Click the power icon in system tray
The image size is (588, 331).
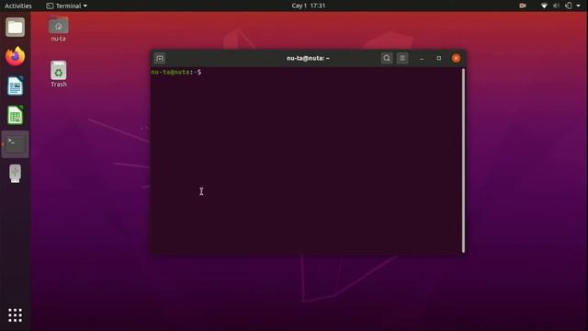pos(569,6)
